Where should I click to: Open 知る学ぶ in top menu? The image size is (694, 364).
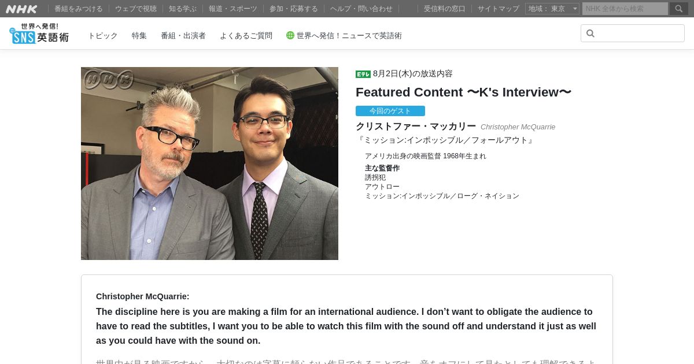[x=183, y=9]
